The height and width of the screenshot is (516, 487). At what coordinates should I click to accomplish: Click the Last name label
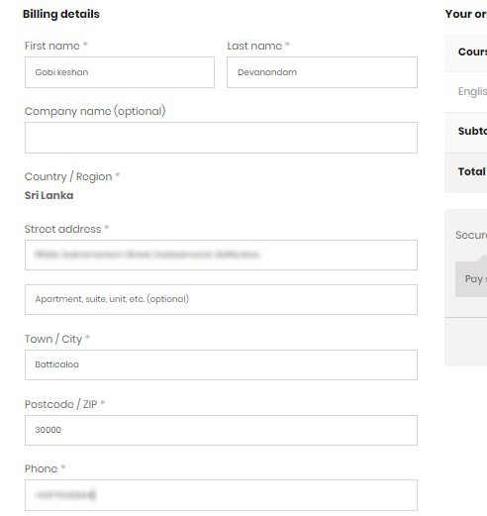pyautogui.click(x=254, y=46)
